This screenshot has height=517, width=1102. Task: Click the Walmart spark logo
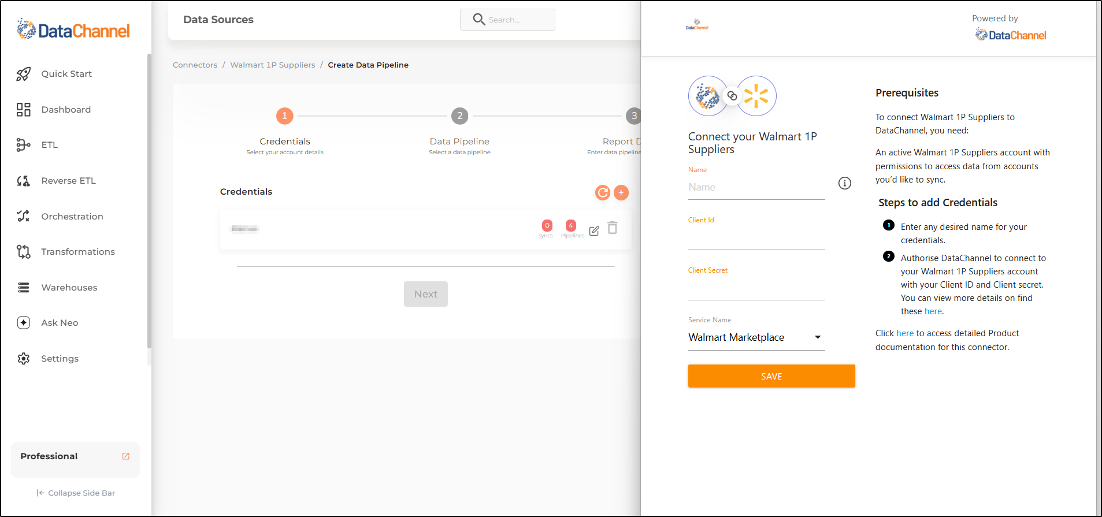(x=756, y=96)
